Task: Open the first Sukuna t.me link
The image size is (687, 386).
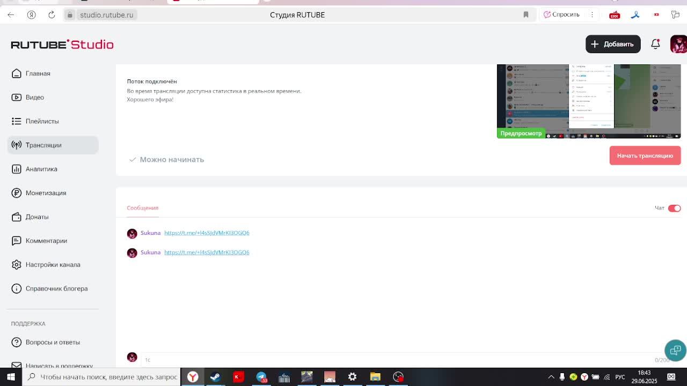Action: pos(207,233)
